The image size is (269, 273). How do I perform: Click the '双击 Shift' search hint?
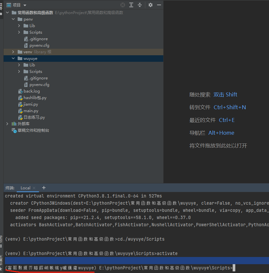[225, 94]
